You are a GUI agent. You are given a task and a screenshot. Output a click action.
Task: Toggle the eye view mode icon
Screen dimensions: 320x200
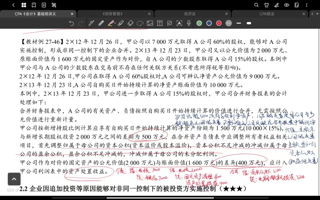click(x=287, y=5)
